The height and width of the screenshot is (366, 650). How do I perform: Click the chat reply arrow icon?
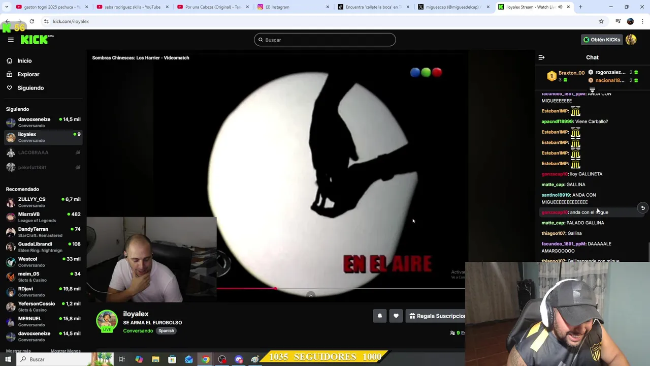pos(643,208)
